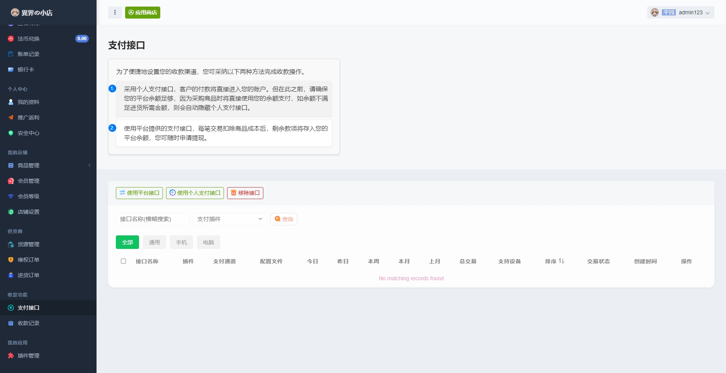Screen dimensions: 726x373
Task: Open the 店铺设置 shop settings icon
Action: click(x=11, y=212)
